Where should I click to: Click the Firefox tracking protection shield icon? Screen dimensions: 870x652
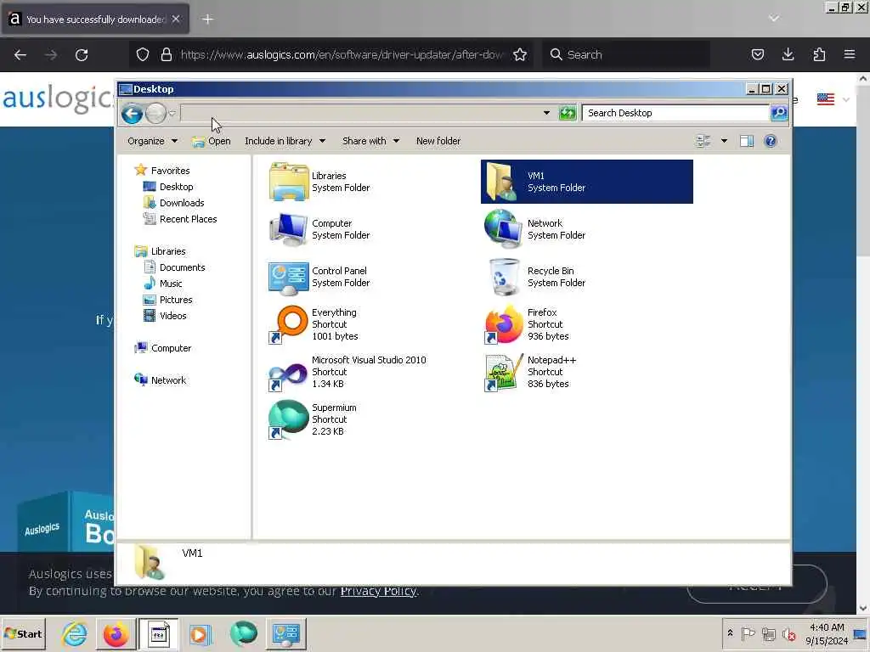point(143,54)
